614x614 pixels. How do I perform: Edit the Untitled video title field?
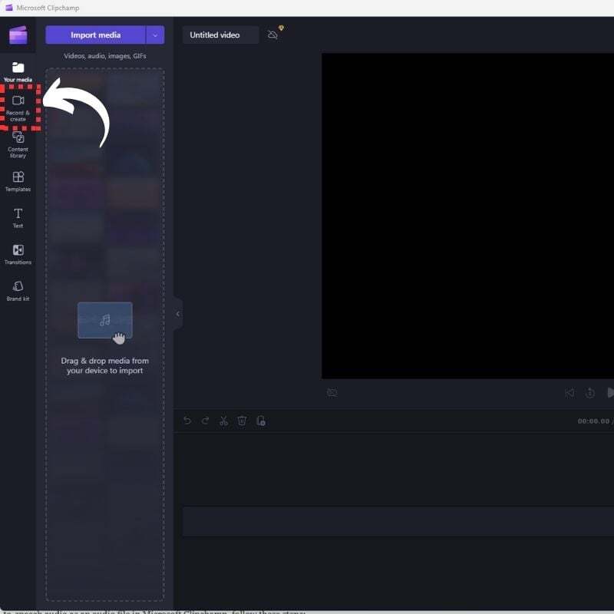220,35
